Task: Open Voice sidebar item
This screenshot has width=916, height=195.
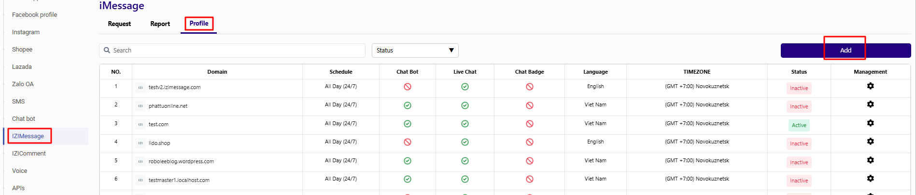Action: 20,171
